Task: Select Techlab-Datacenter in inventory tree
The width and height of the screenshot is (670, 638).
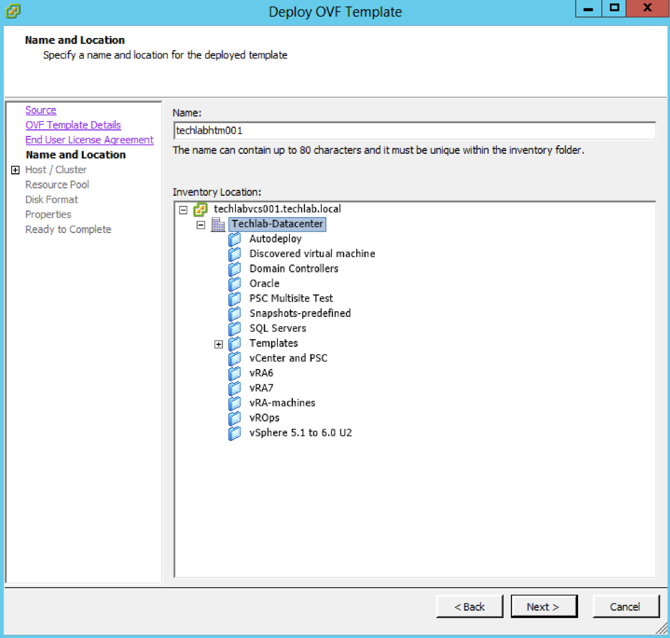Action: click(277, 224)
